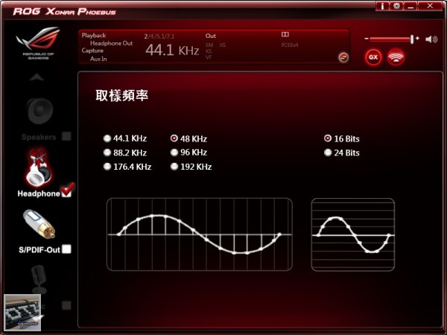Click the keyboard thumbnail image
The height and width of the screenshot is (335, 447).
pyautogui.click(x=22, y=312)
